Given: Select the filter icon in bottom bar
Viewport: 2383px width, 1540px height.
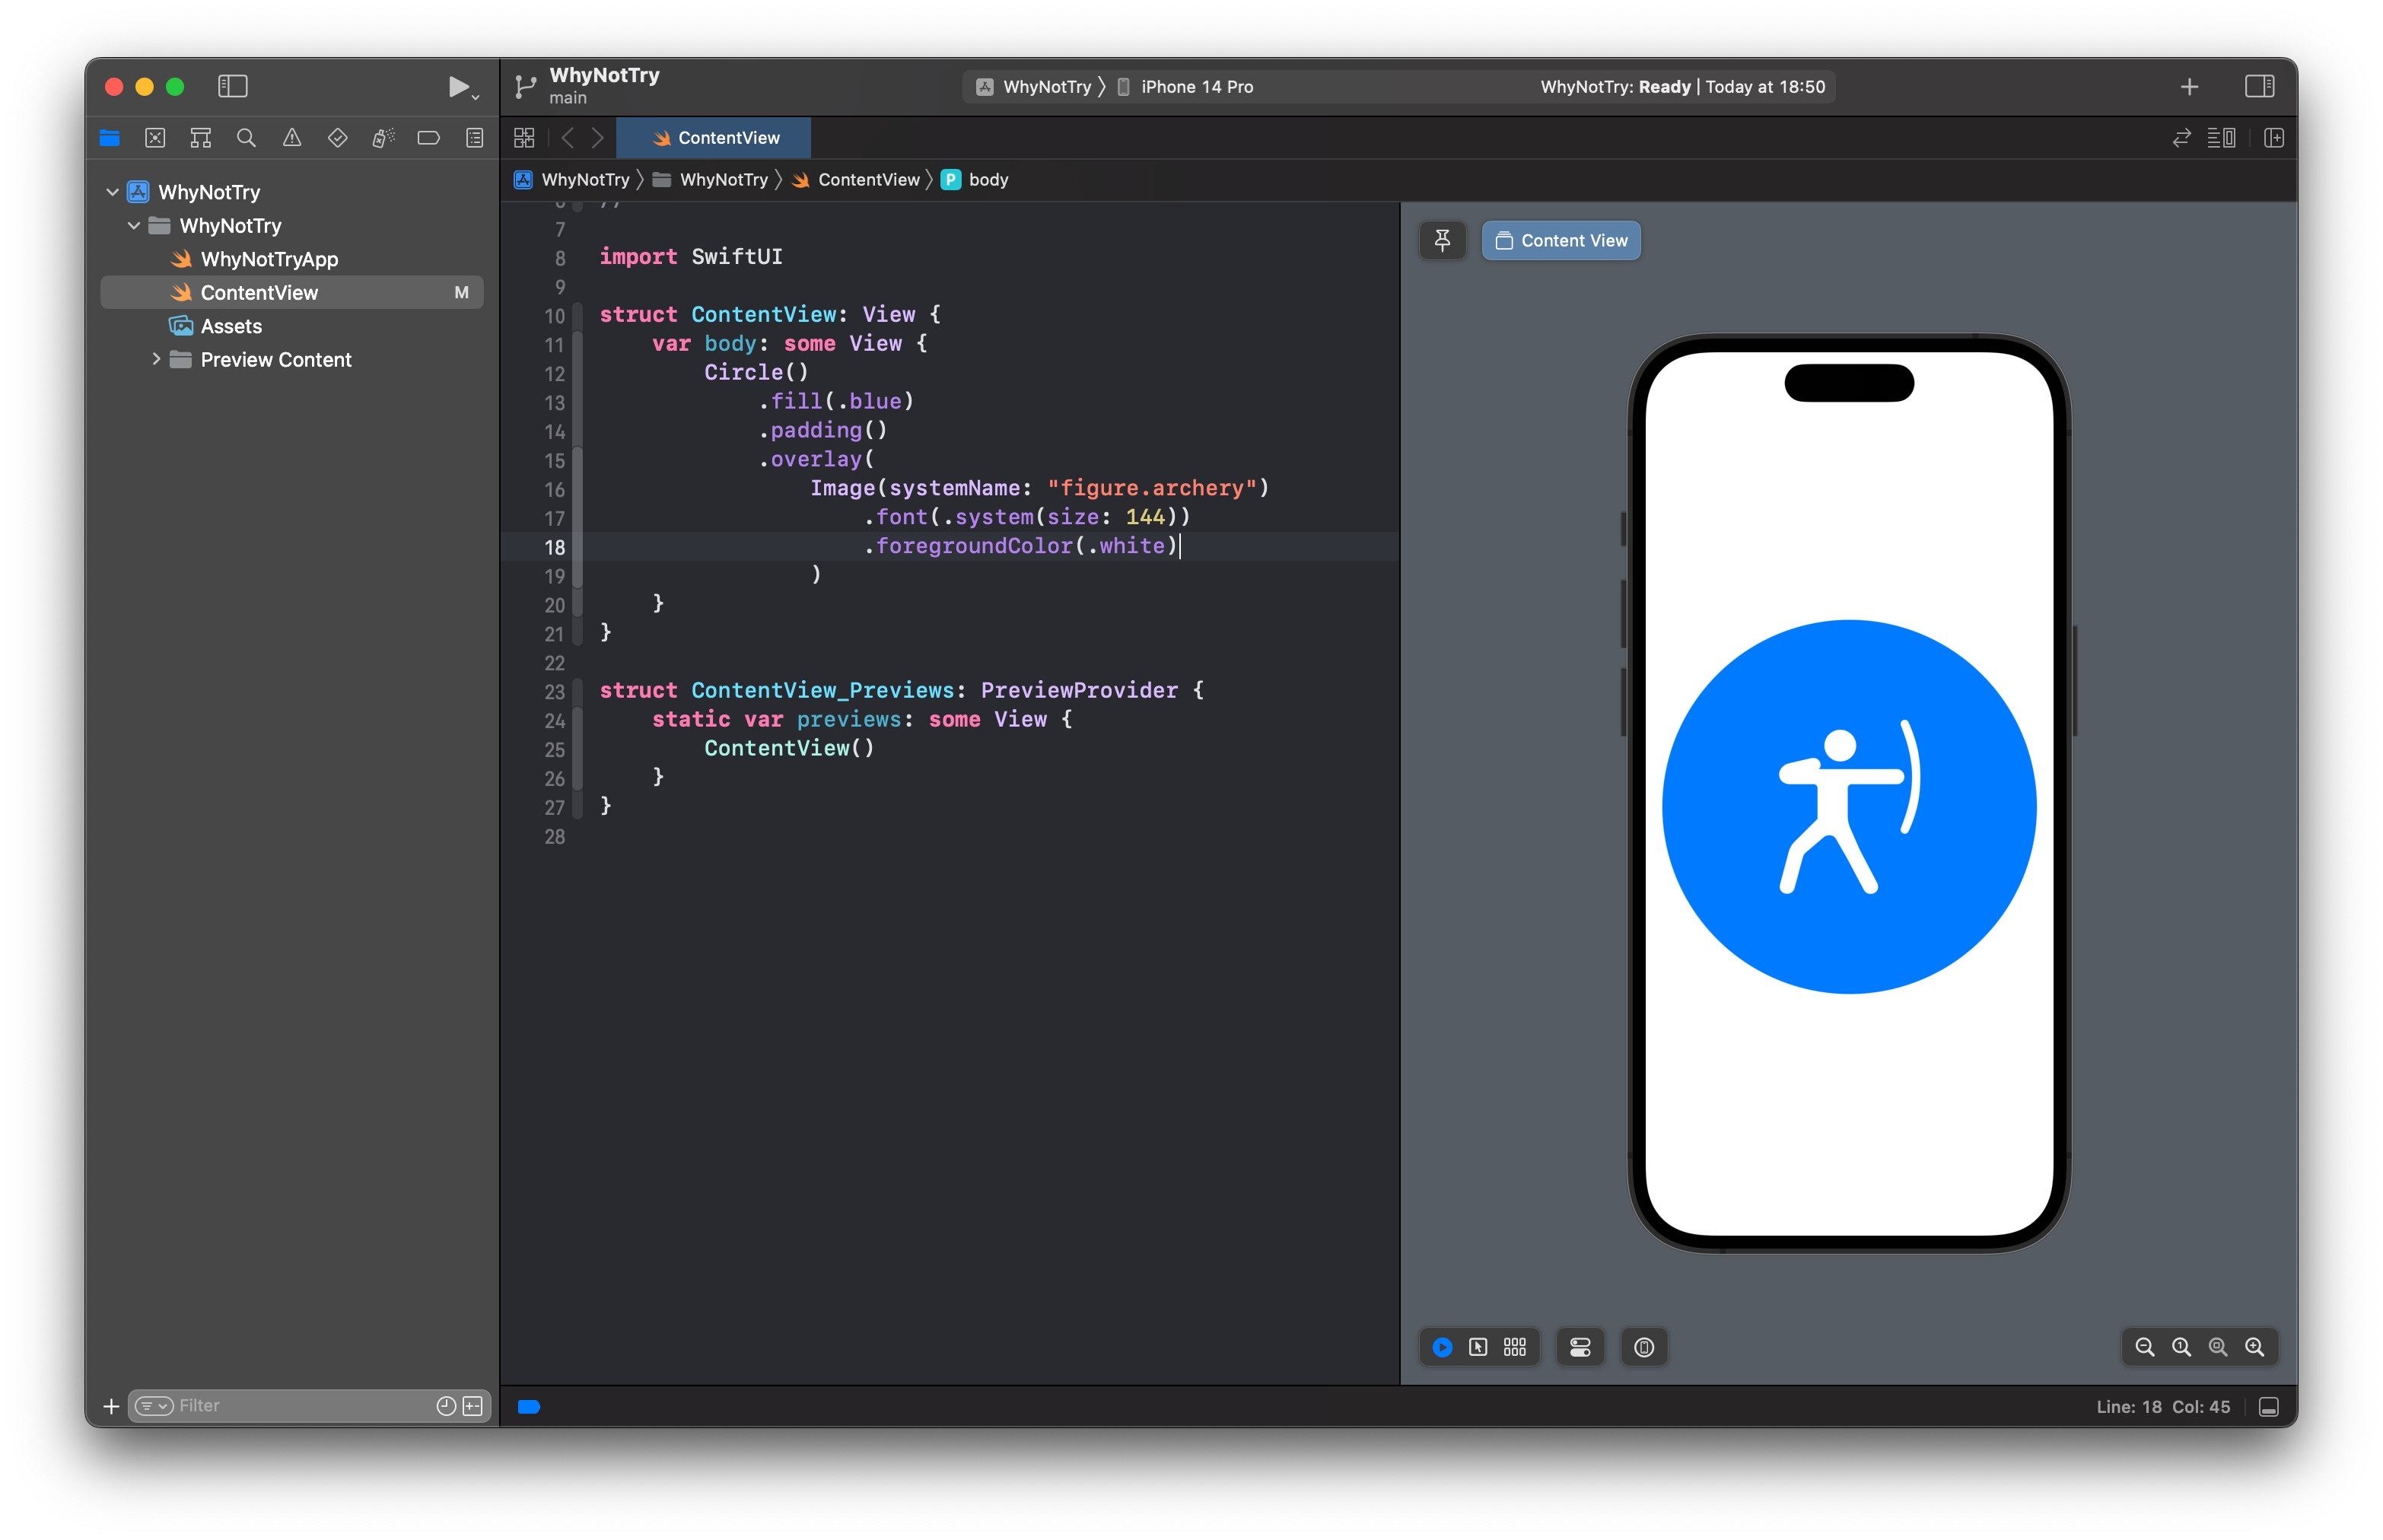Looking at the screenshot, I should click(154, 1405).
